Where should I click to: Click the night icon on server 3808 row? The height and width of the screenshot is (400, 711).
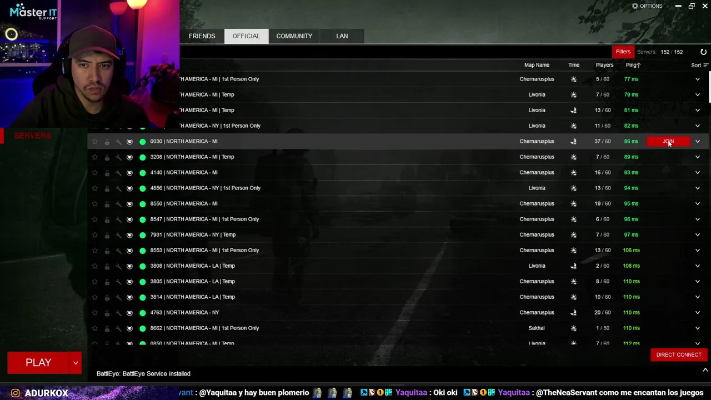[574, 266]
